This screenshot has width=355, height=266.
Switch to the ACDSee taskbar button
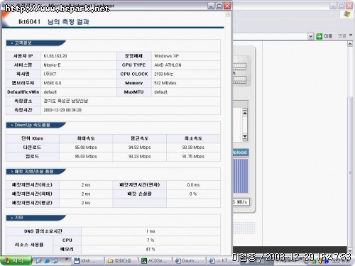pos(155,261)
